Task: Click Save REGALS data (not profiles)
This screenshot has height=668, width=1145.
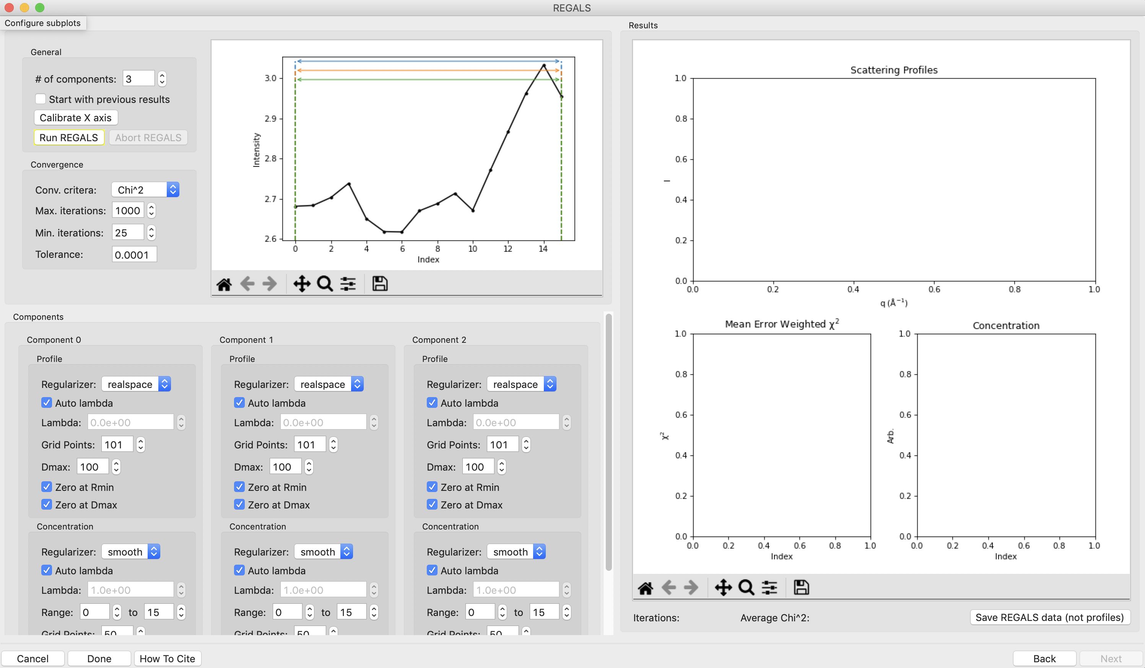Action: click(x=1049, y=617)
